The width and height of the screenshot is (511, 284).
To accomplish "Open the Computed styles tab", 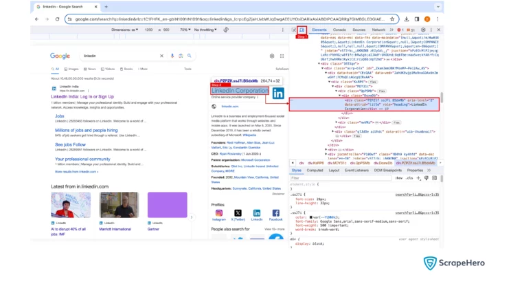I will click(x=315, y=171).
